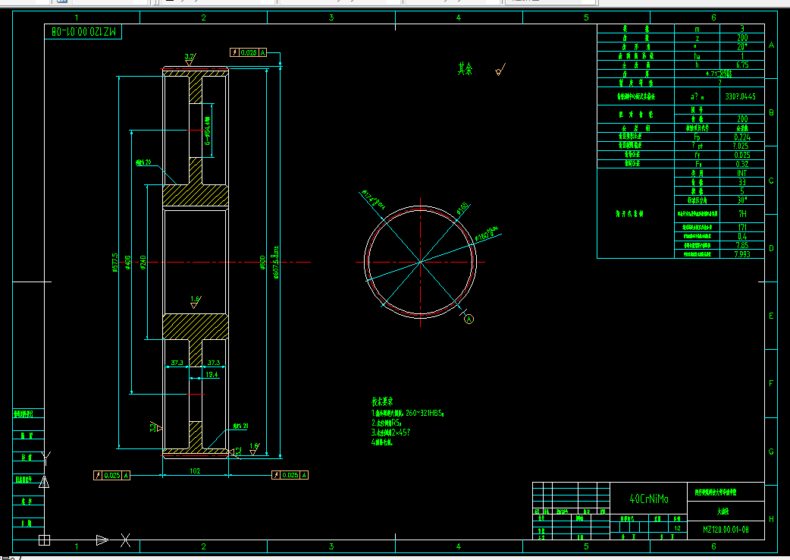Image resolution: width=790 pixels, height=560 pixels.
Task: Select the 0.025 tolerance frame right of the 102 dimension
Action: coord(290,475)
